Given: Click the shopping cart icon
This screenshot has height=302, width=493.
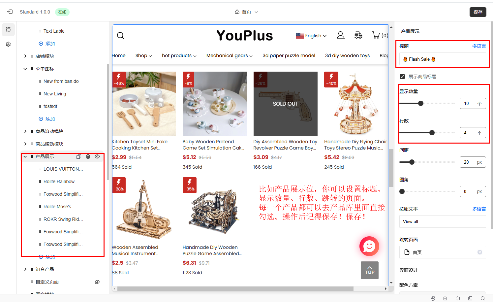Looking at the screenshot, I should (x=376, y=35).
